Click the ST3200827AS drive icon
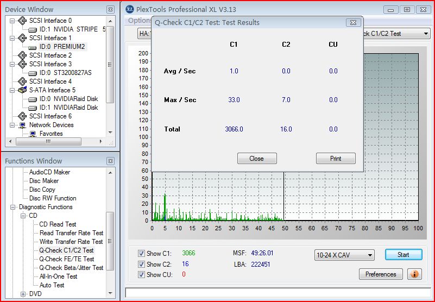 click(x=33, y=73)
